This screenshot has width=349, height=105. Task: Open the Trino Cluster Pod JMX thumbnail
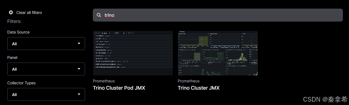[x=133, y=53]
